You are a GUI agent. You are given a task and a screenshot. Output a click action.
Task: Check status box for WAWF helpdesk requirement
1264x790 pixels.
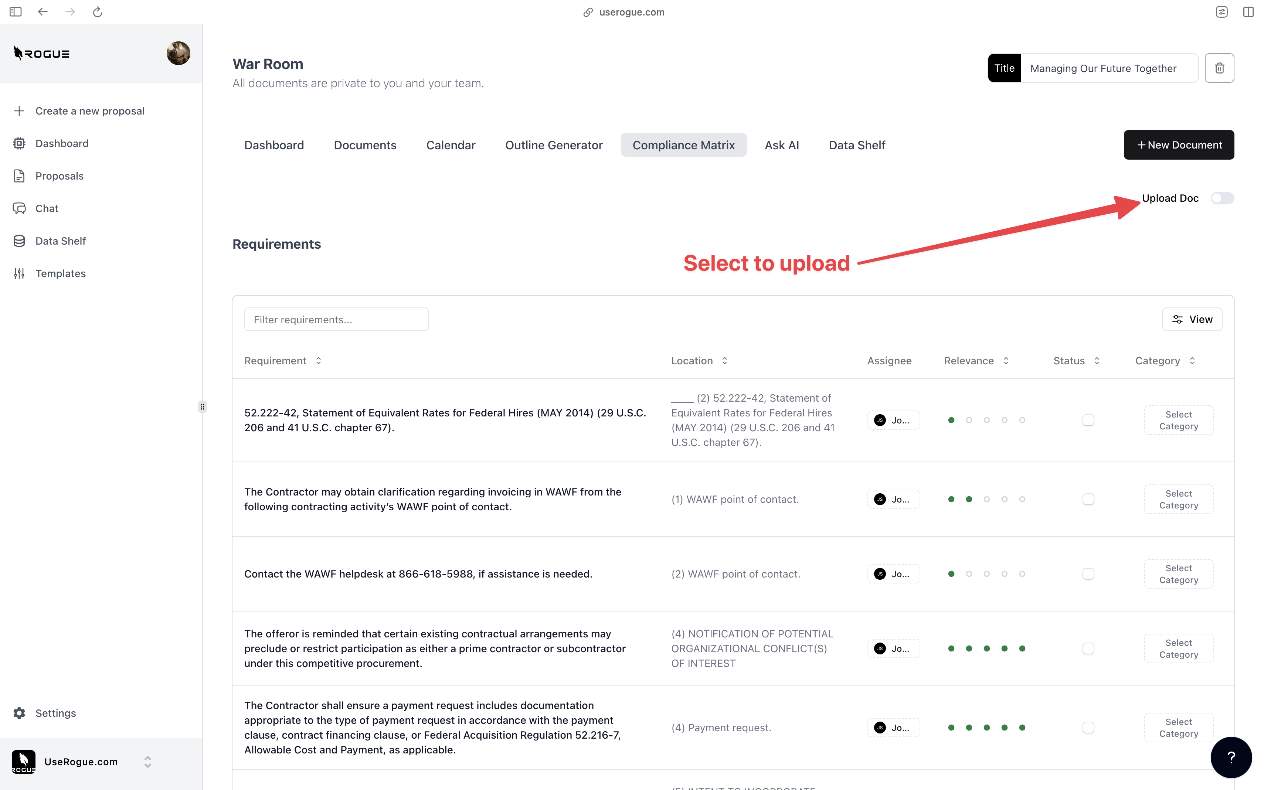pos(1088,574)
